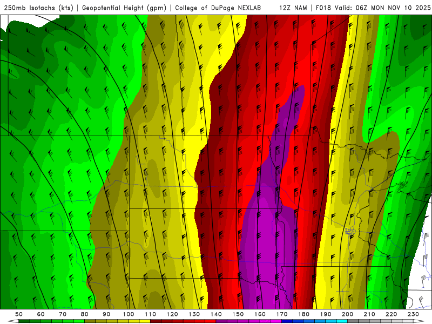This screenshot has height=324, width=432.
Task: Click the '12Z NAM' model run label
Action: [293, 8]
